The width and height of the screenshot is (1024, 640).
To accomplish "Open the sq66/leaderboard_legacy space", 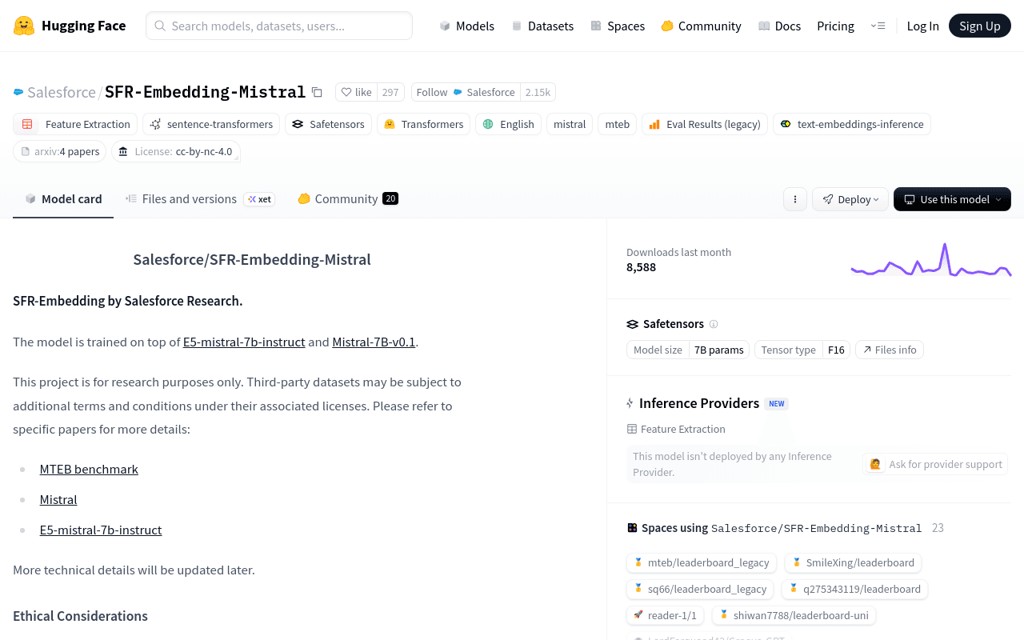I will (700, 589).
